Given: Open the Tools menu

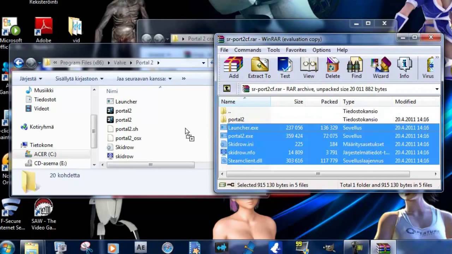Looking at the screenshot, I should 273,50.
